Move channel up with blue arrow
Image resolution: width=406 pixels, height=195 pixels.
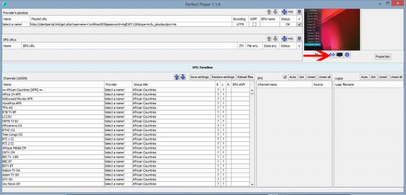coord(177,77)
